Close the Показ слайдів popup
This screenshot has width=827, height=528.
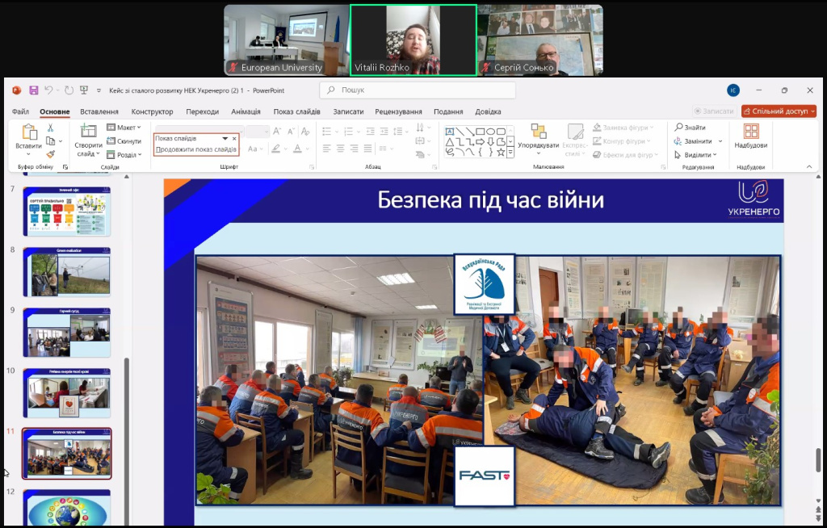coord(234,139)
